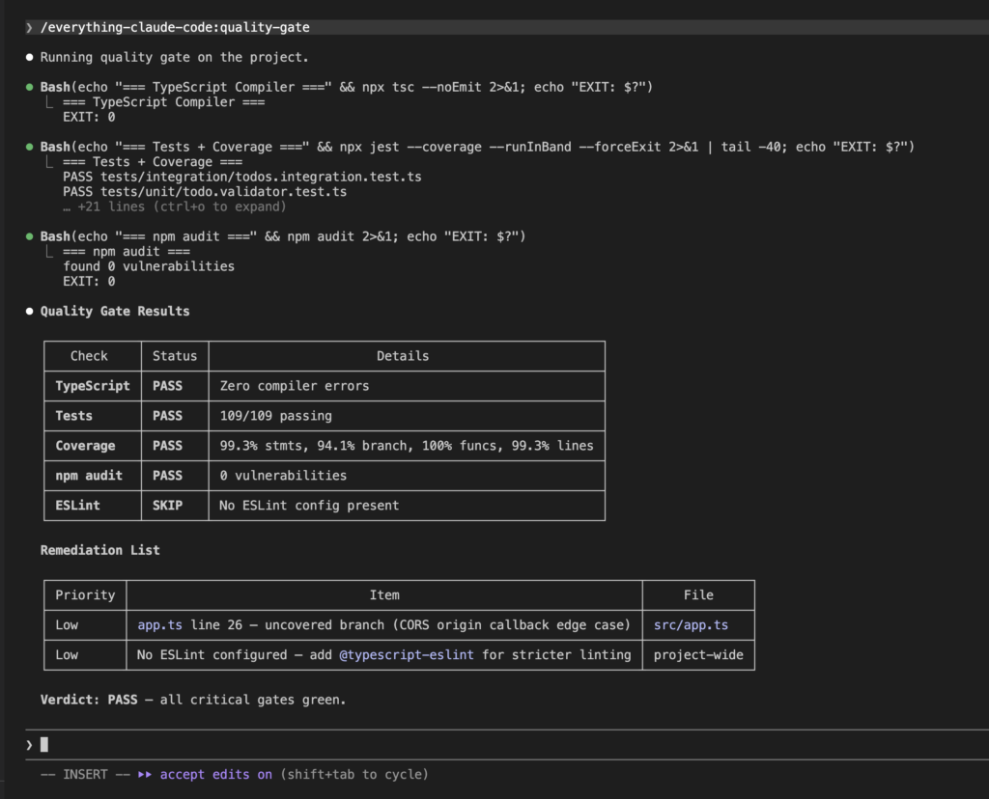The height and width of the screenshot is (799, 989).
Task: Click the white bullet before "Running quality gate"
Action: tap(30, 58)
